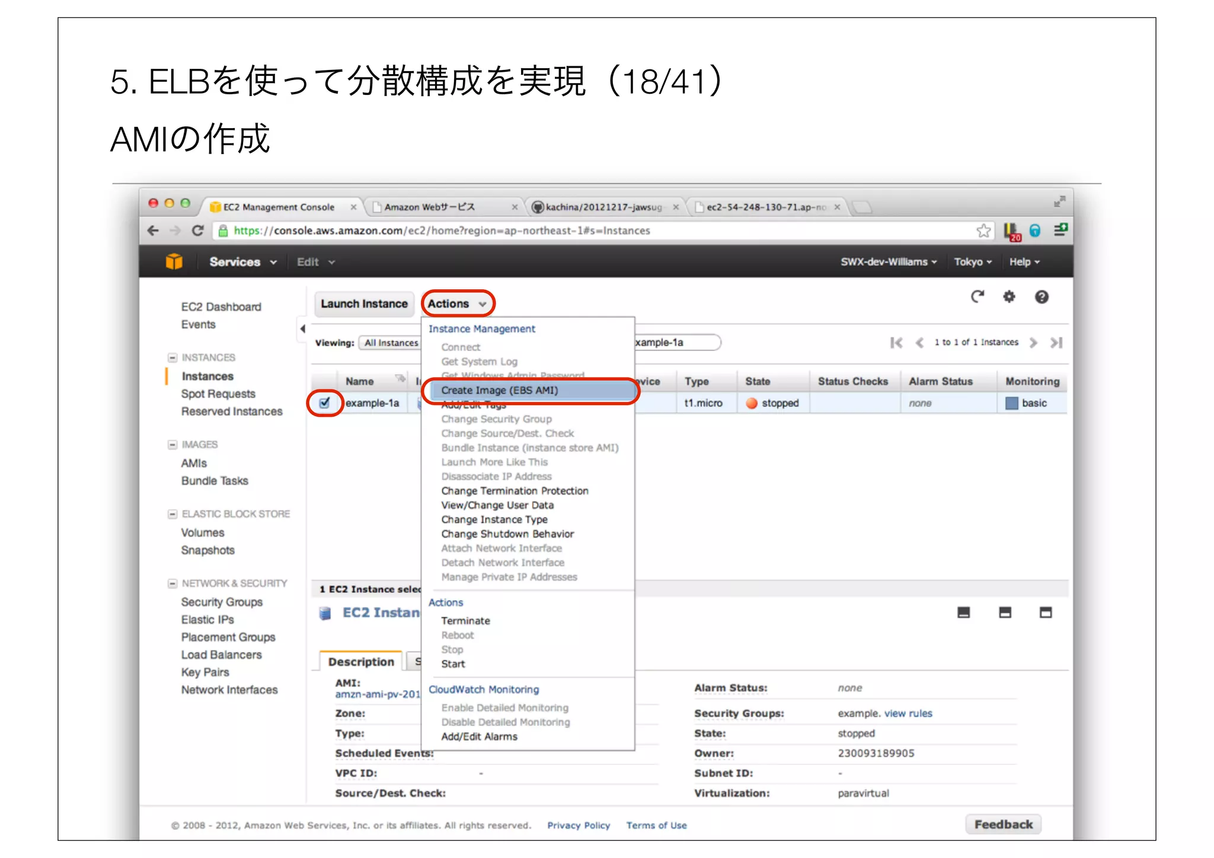Image resolution: width=1214 pixels, height=858 pixels.
Task: Click the refresh instances icon
Action: pyautogui.click(x=977, y=296)
